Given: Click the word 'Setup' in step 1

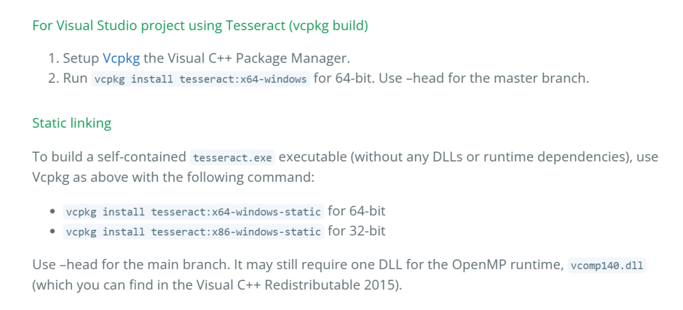Looking at the screenshot, I should 81,58.
